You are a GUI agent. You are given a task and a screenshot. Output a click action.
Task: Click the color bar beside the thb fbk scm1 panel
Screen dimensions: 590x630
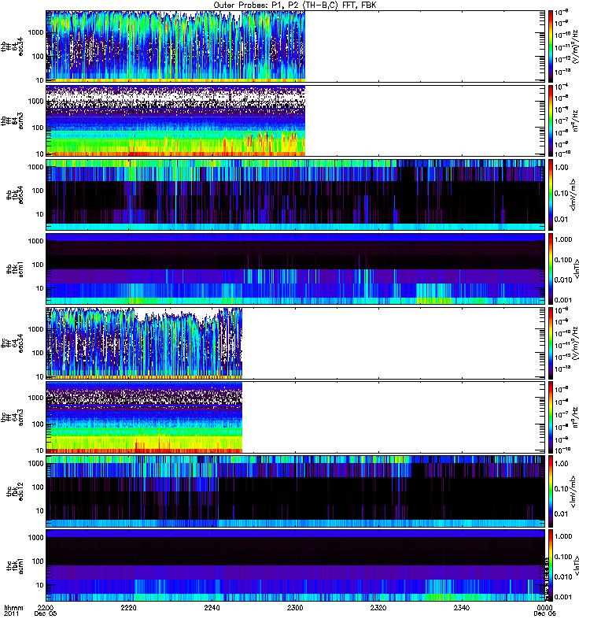(x=551, y=269)
